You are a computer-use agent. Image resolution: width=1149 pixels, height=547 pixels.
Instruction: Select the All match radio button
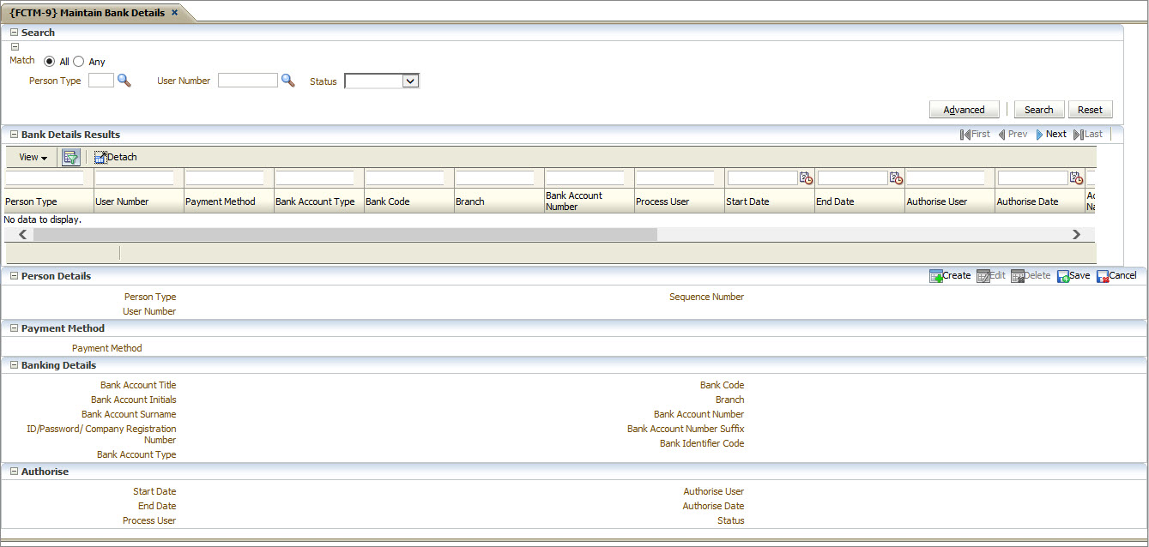pyautogui.click(x=49, y=62)
